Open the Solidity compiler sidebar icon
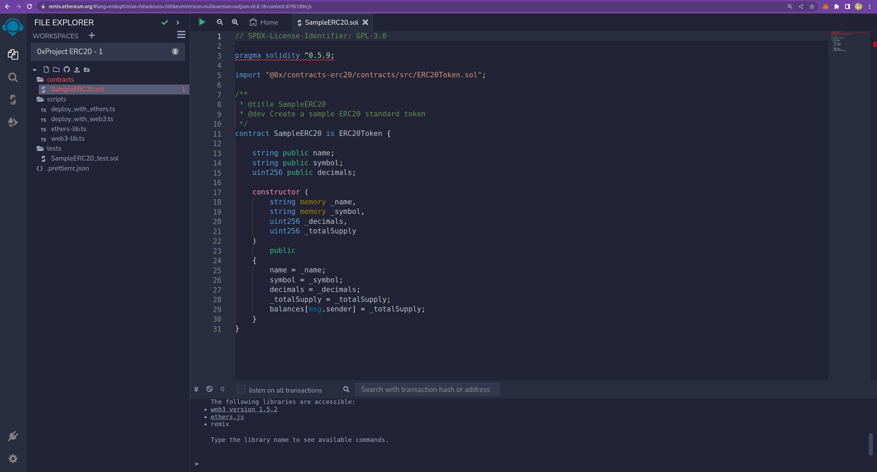This screenshot has width=877, height=472. [x=13, y=100]
